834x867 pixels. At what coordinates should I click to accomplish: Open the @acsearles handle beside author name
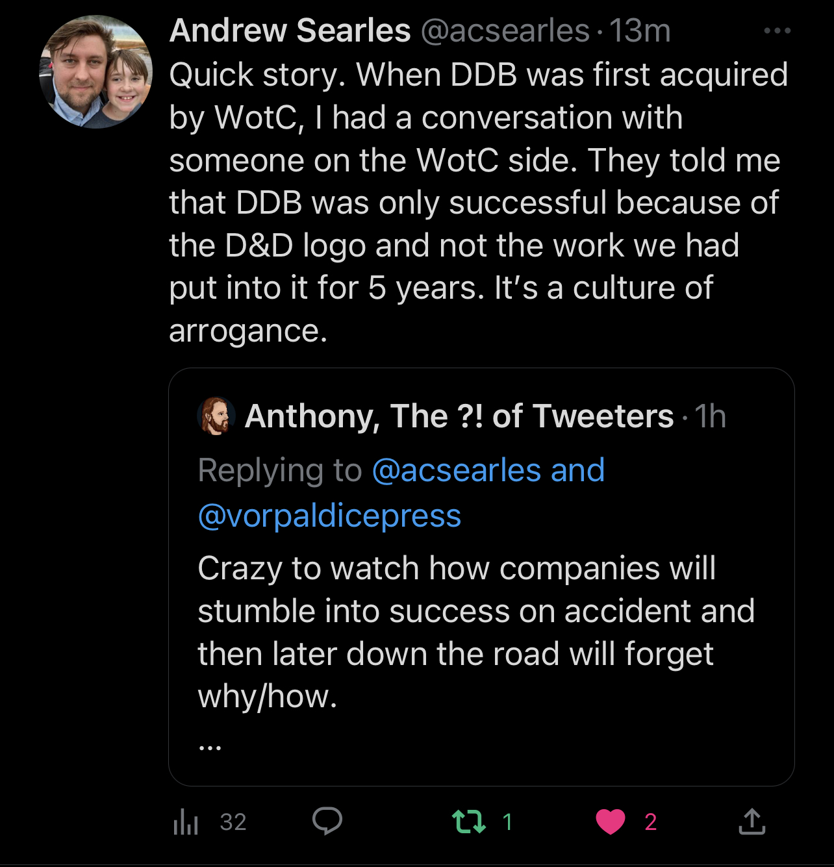505,31
